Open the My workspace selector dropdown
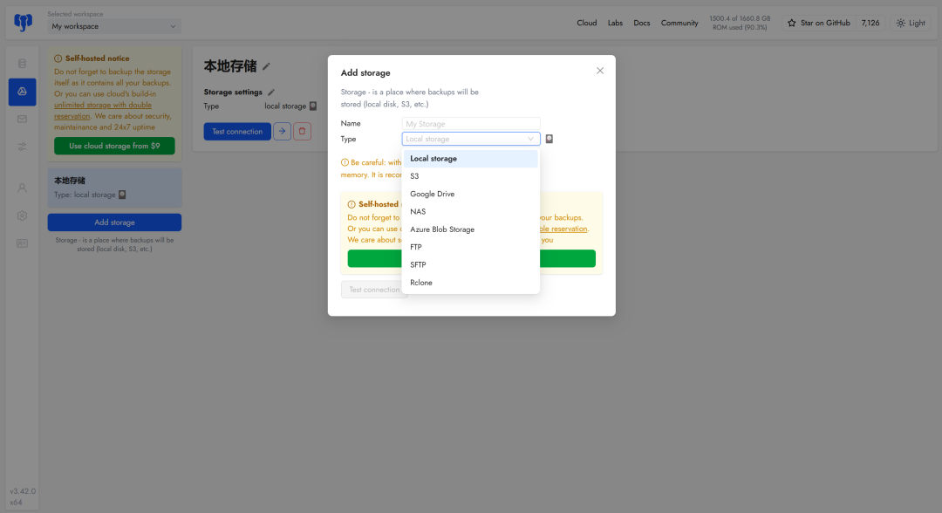Image resolution: width=942 pixels, height=513 pixels. point(114,26)
